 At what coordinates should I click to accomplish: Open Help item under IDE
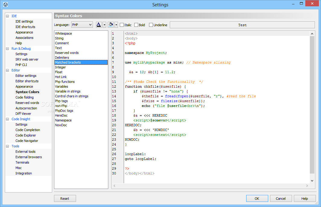coord(19,43)
